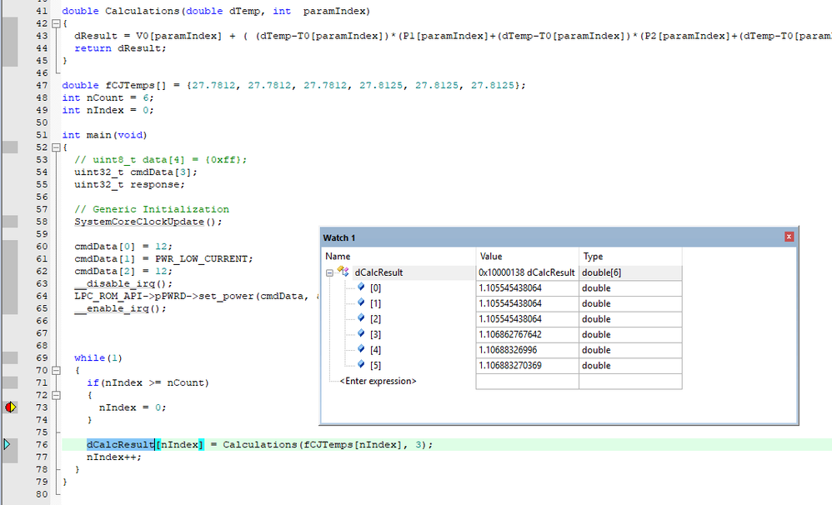Image resolution: width=832 pixels, height=505 pixels.
Task: Click SystemCoreClockUpdate() on line 58
Action: tap(148, 222)
